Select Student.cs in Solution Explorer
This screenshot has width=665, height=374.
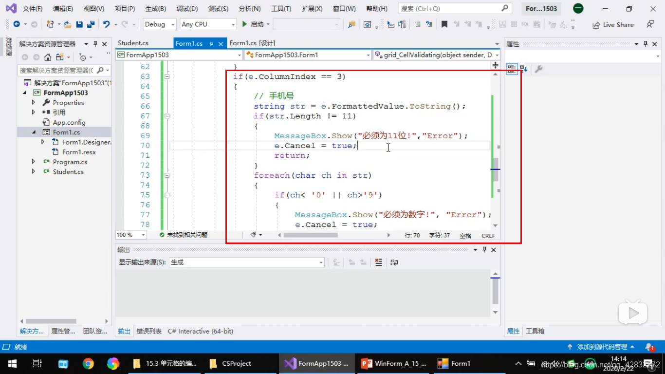tap(68, 171)
